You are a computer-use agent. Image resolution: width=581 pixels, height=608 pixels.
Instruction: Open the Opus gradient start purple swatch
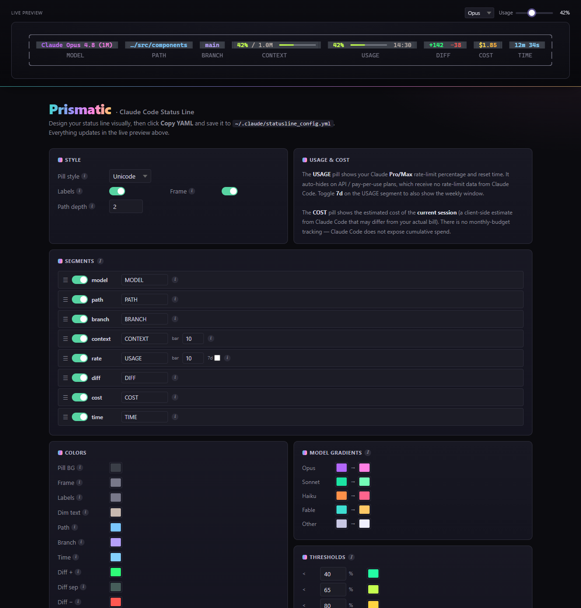342,468
